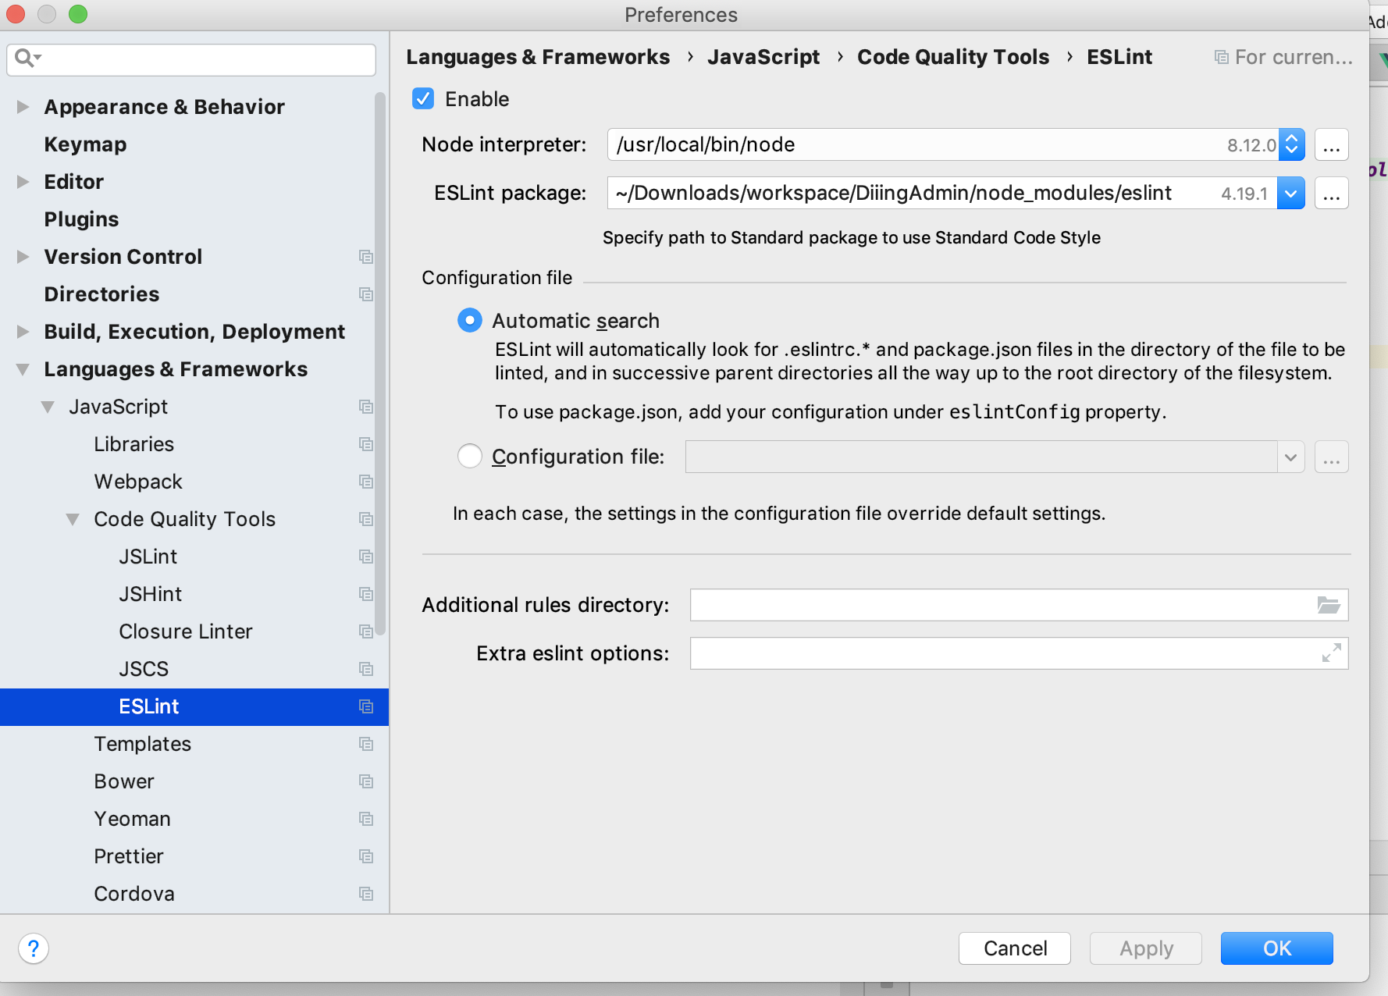Open the Keymap settings page

[85, 144]
